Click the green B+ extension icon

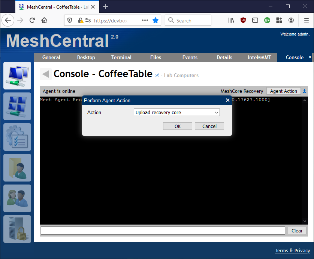tap(267, 20)
